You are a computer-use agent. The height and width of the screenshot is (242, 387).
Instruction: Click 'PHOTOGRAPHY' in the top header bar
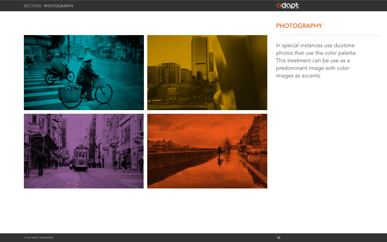(59, 6)
